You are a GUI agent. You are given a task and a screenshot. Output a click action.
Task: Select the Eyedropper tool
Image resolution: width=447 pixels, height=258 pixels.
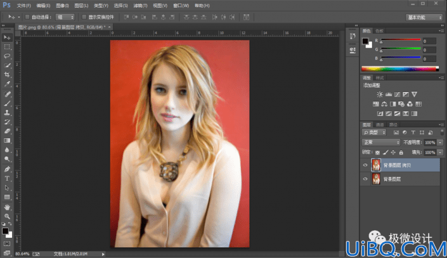pyautogui.click(x=7, y=84)
